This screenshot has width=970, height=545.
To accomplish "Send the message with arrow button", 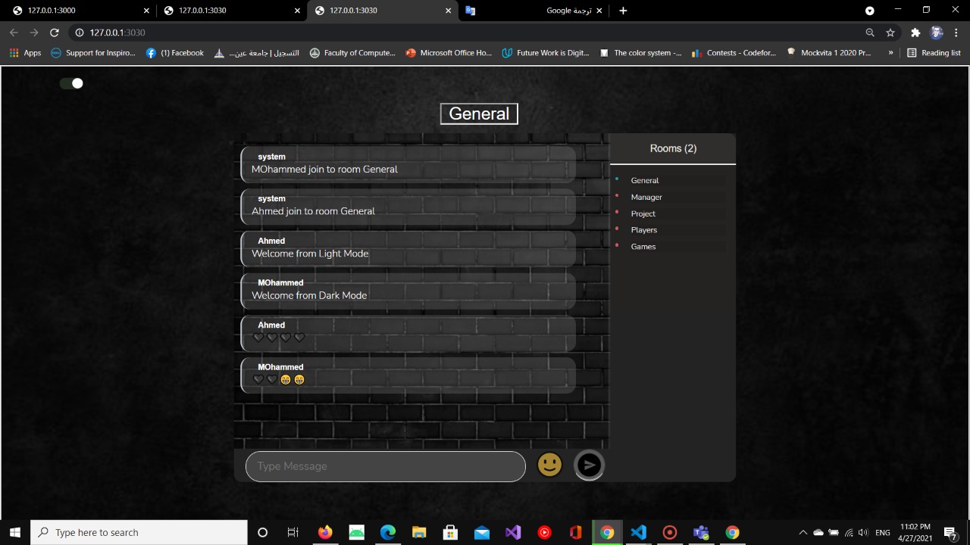I will 589,465.
